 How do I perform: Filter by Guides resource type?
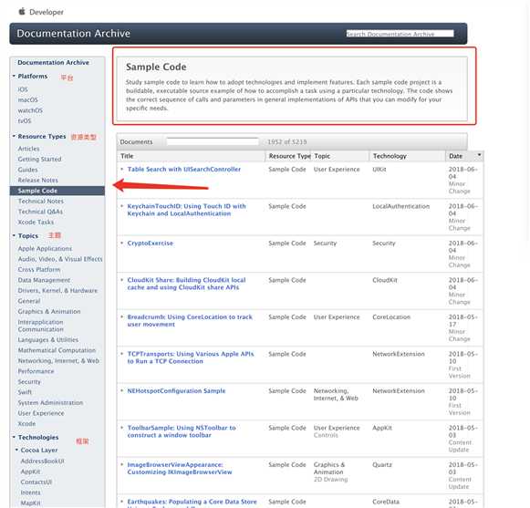pos(27,170)
